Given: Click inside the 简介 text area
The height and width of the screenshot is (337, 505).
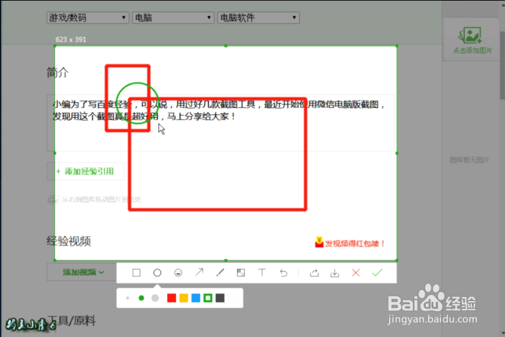Looking at the screenshot, I should (x=220, y=123).
